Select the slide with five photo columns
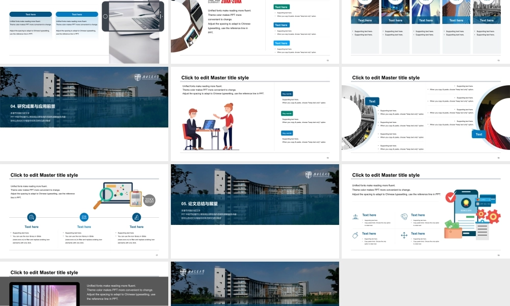This screenshot has height=306, width=510. click(x=426, y=32)
